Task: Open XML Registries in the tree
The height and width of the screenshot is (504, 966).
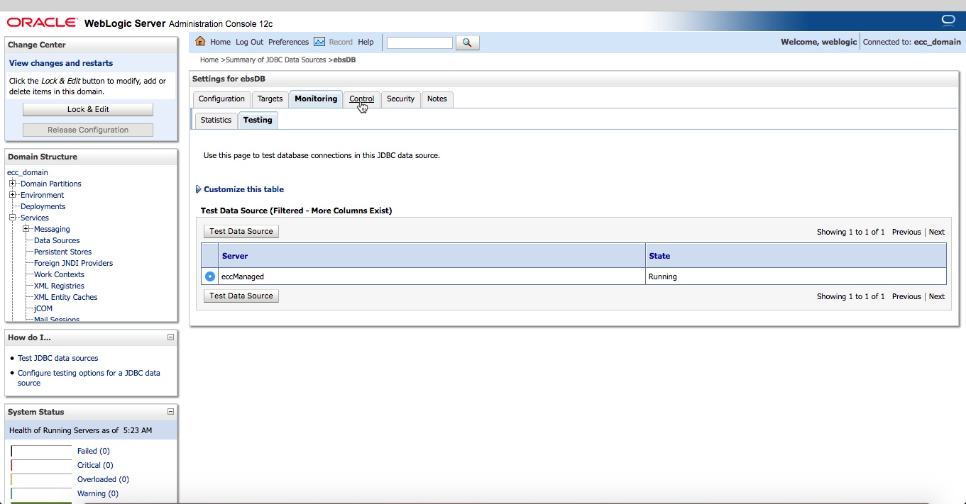Action: (x=59, y=286)
